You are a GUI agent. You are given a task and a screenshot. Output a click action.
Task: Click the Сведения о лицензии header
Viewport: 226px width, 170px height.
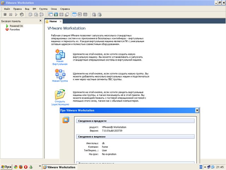(135, 137)
